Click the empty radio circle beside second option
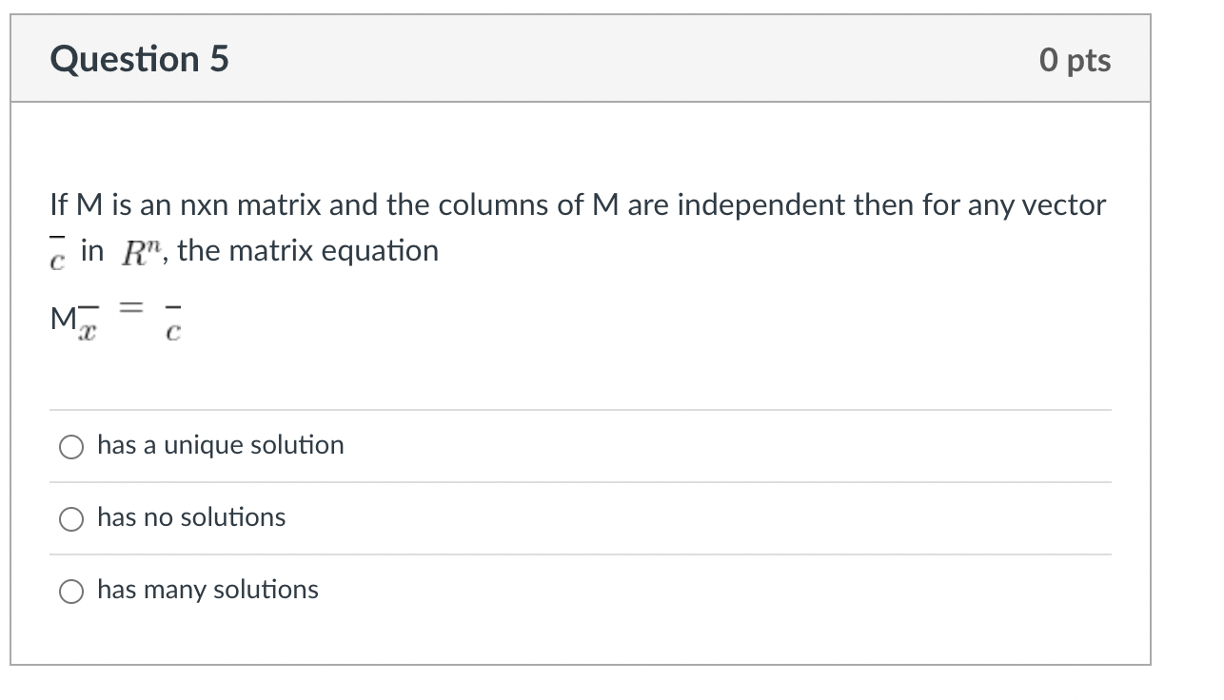This screenshot has width=1224, height=700. pyautogui.click(x=70, y=518)
